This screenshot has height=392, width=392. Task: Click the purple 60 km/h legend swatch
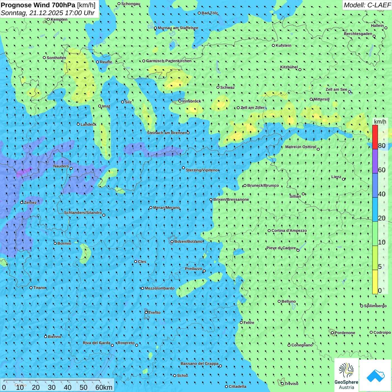click(375, 161)
